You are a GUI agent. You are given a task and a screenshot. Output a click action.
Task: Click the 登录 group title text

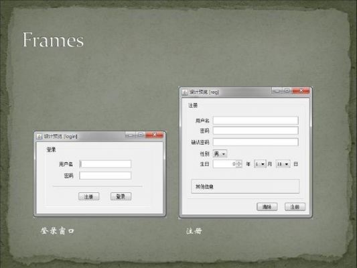coord(51,149)
